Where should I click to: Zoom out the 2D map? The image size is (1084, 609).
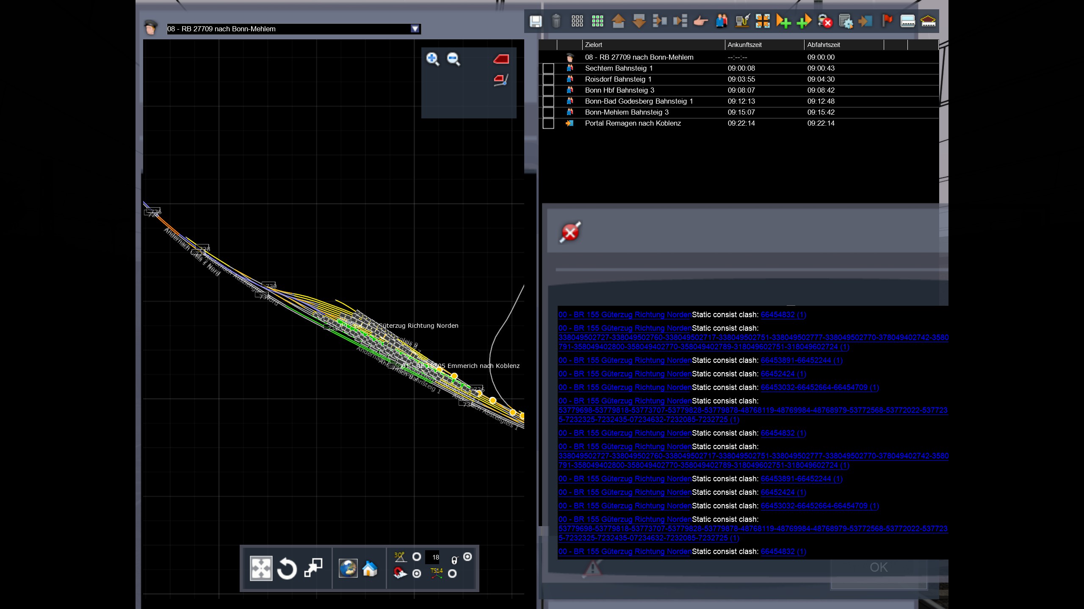click(x=453, y=59)
